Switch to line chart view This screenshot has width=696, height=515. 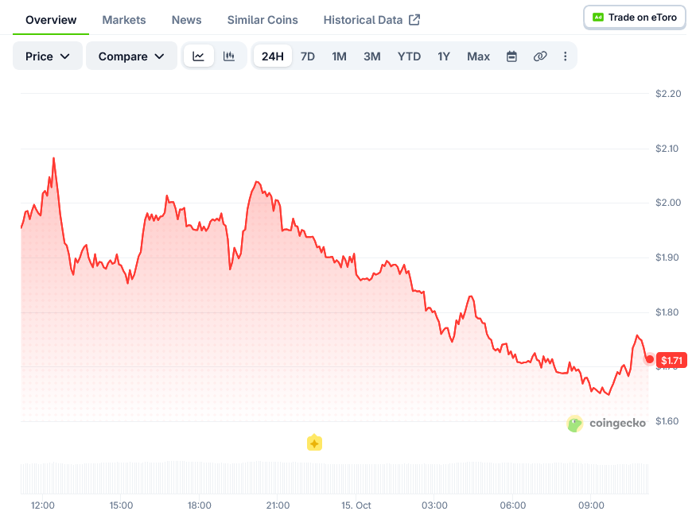click(x=198, y=56)
